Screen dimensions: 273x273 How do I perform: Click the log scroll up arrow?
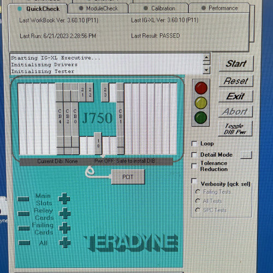[x=206, y=57]
